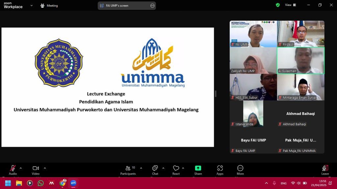Select Zakiyah FAI UMP video tile
This screenshot has height=189, width=337.
[x=253, y=60]
